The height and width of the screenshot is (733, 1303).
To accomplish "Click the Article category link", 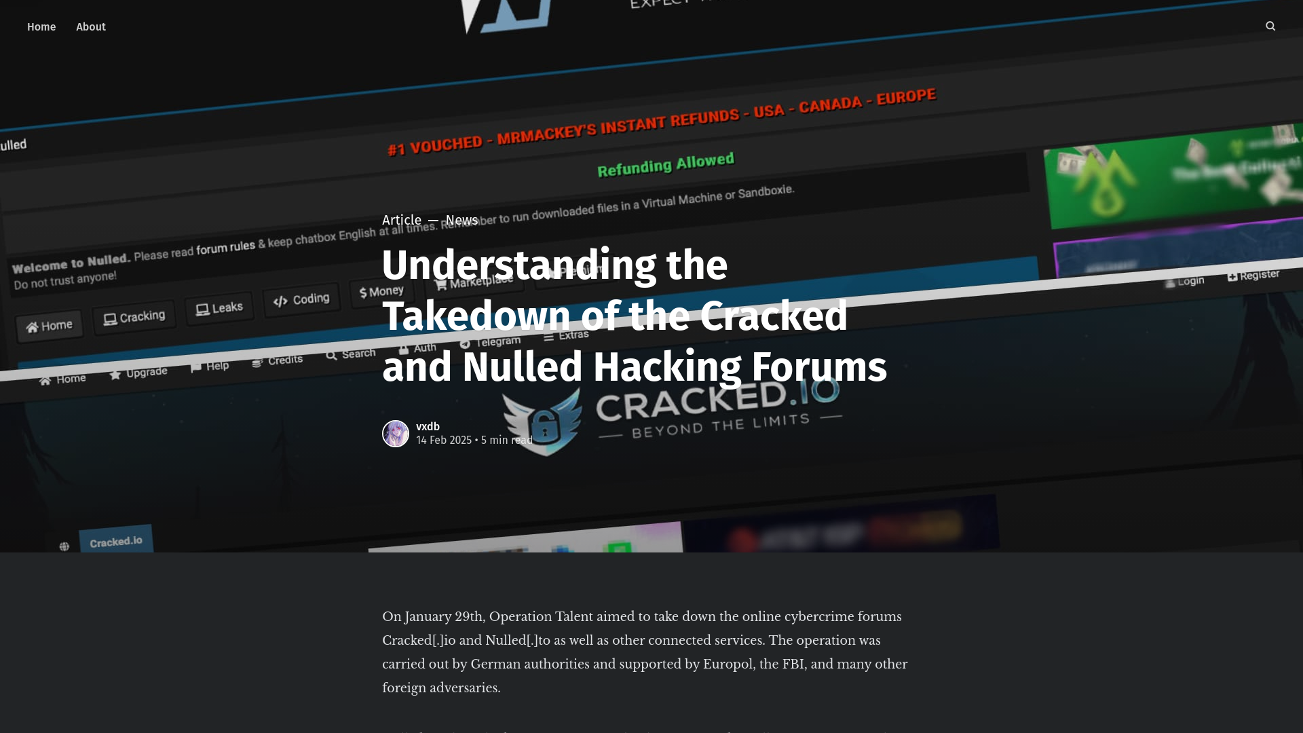I will [401, 220].
